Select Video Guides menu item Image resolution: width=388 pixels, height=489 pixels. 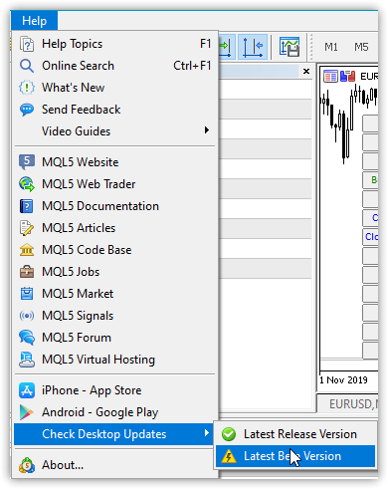click(x=115, y=131)
